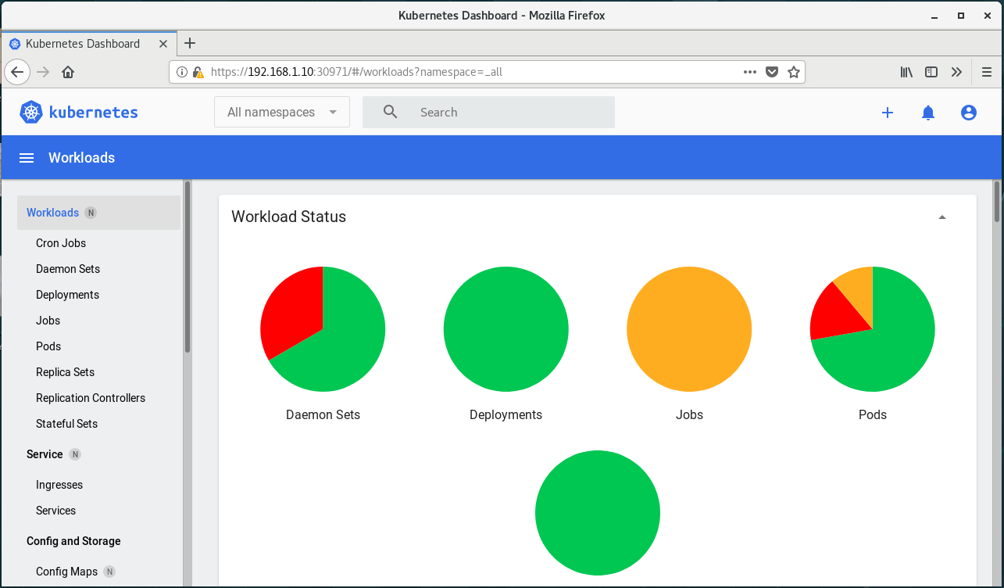Collapse the Workload Status card
The image size is (1004, 588).
(942, 217)
